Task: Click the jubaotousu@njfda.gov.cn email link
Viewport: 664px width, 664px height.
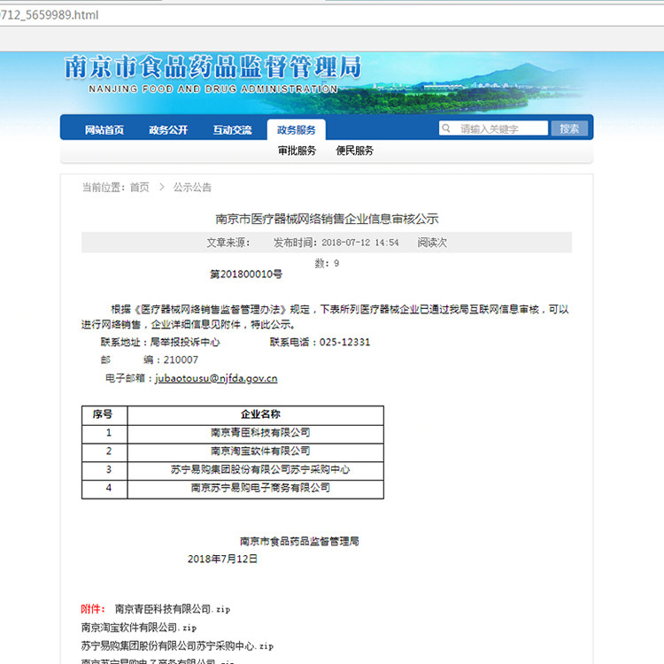Action: point(216,378)
